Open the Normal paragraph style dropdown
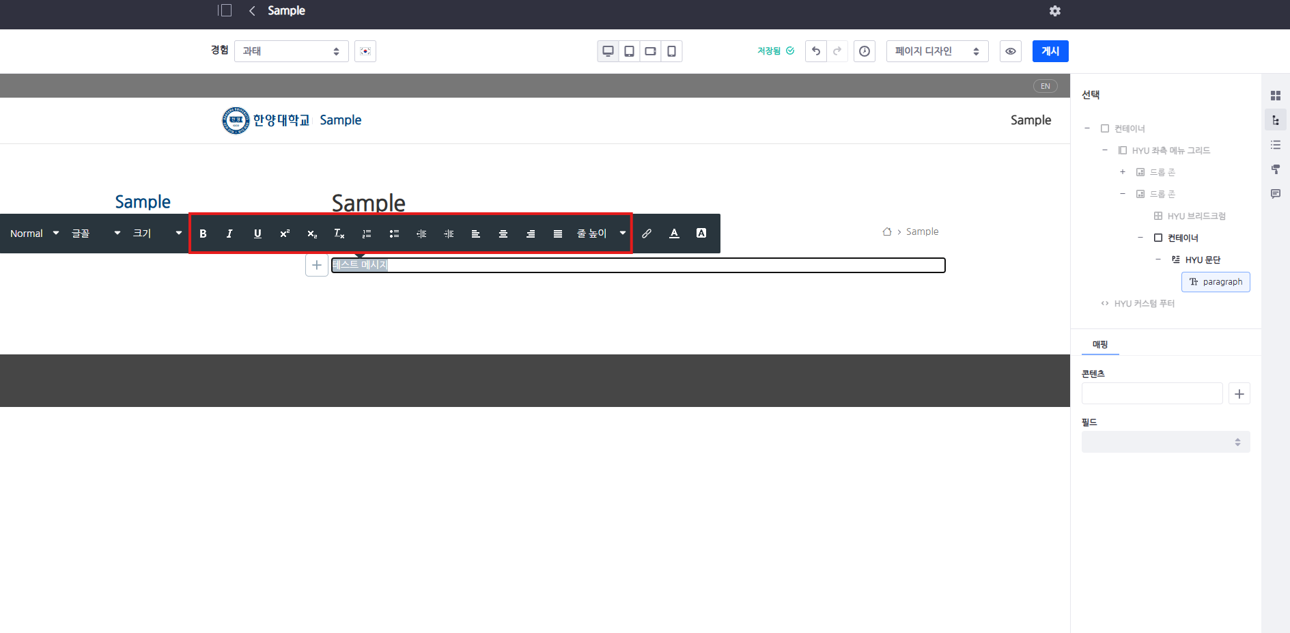 (x=34, y=234)
